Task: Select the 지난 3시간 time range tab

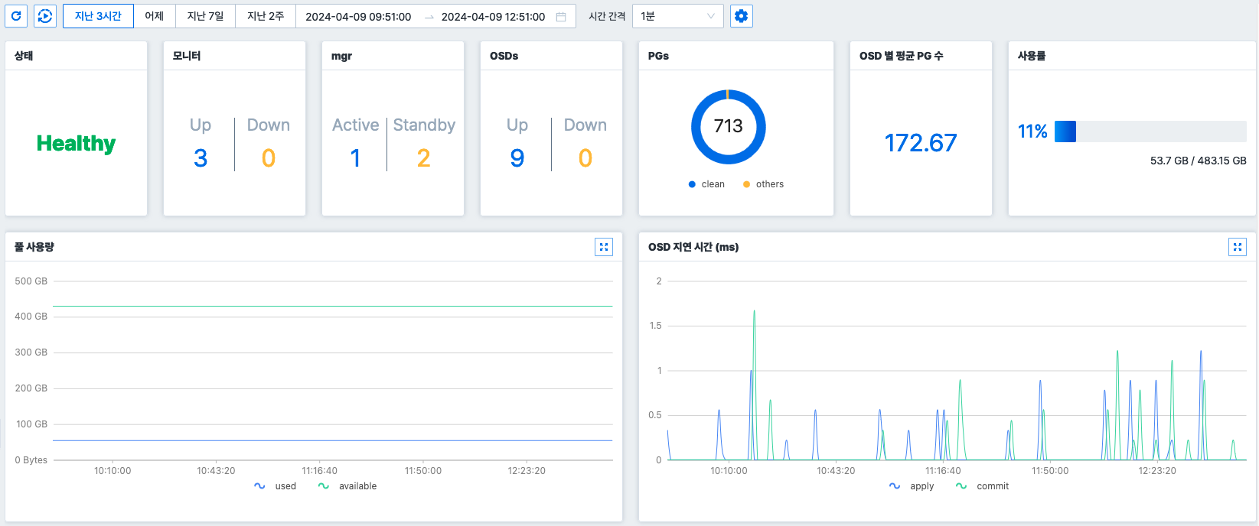Action: coord(98,16)
